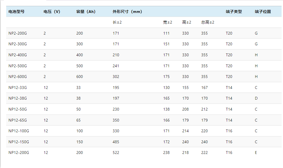Click length 230 in NP12-50G row
283x168 pixels.
[x=116, y=109]
